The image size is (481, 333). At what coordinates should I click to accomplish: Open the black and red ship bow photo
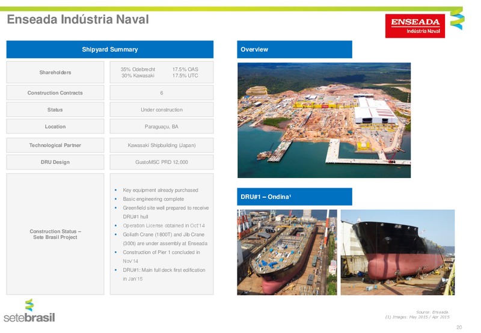397,252
